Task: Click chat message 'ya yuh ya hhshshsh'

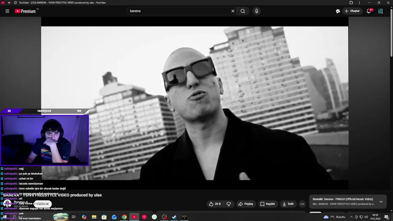Action: point(31,174)
